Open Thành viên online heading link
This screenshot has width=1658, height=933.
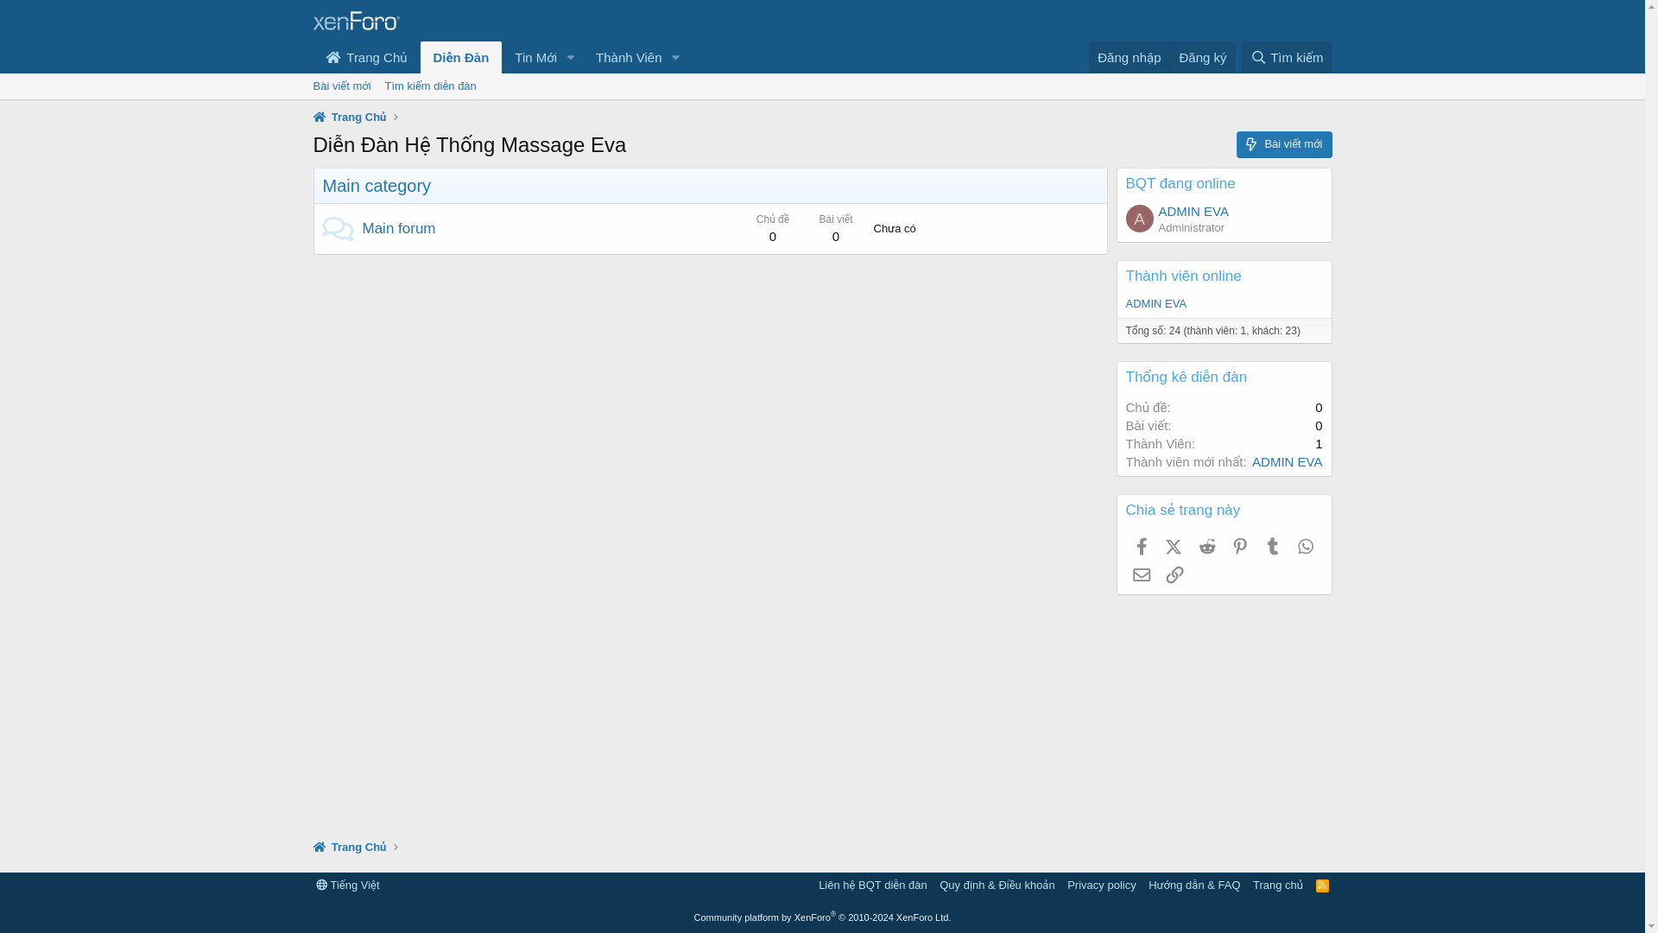(x=1183, y=276)
